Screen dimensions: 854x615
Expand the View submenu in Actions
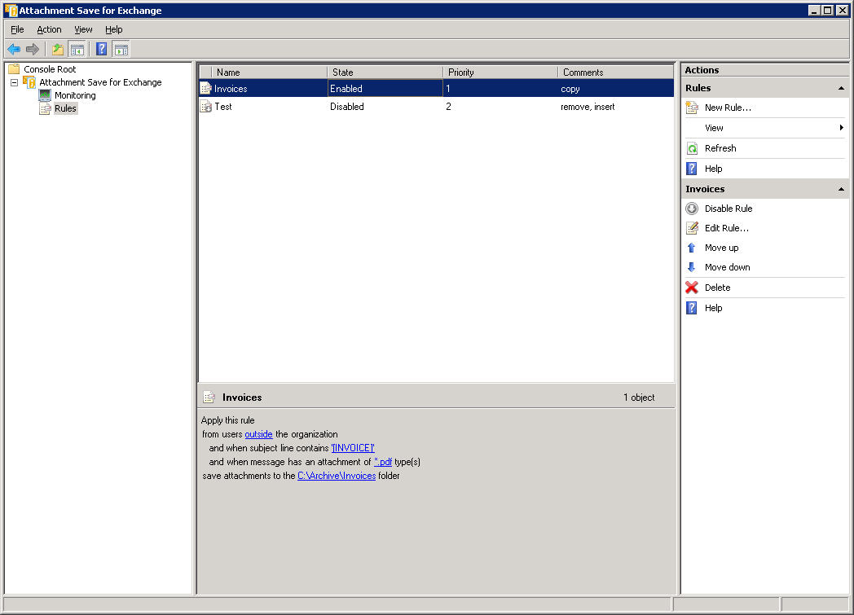(x=841, y=128)
